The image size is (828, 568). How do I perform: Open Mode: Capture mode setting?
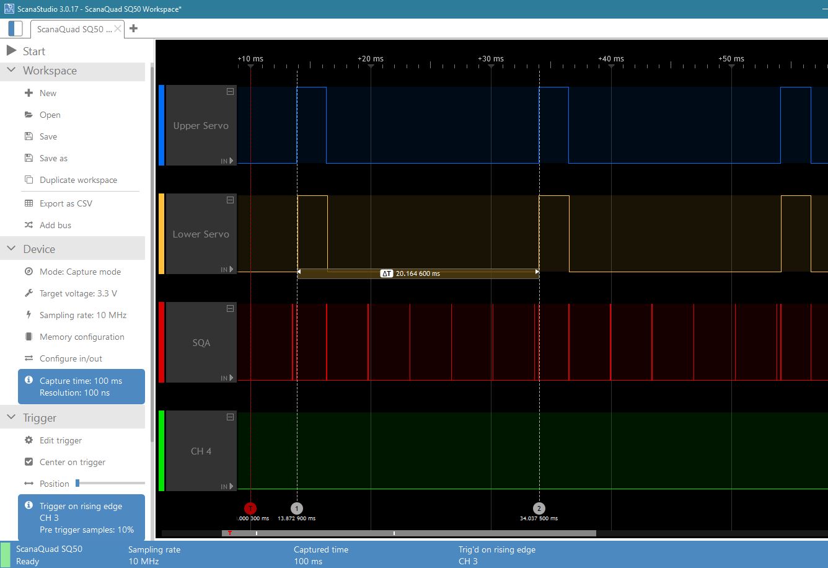pos(80,272)
